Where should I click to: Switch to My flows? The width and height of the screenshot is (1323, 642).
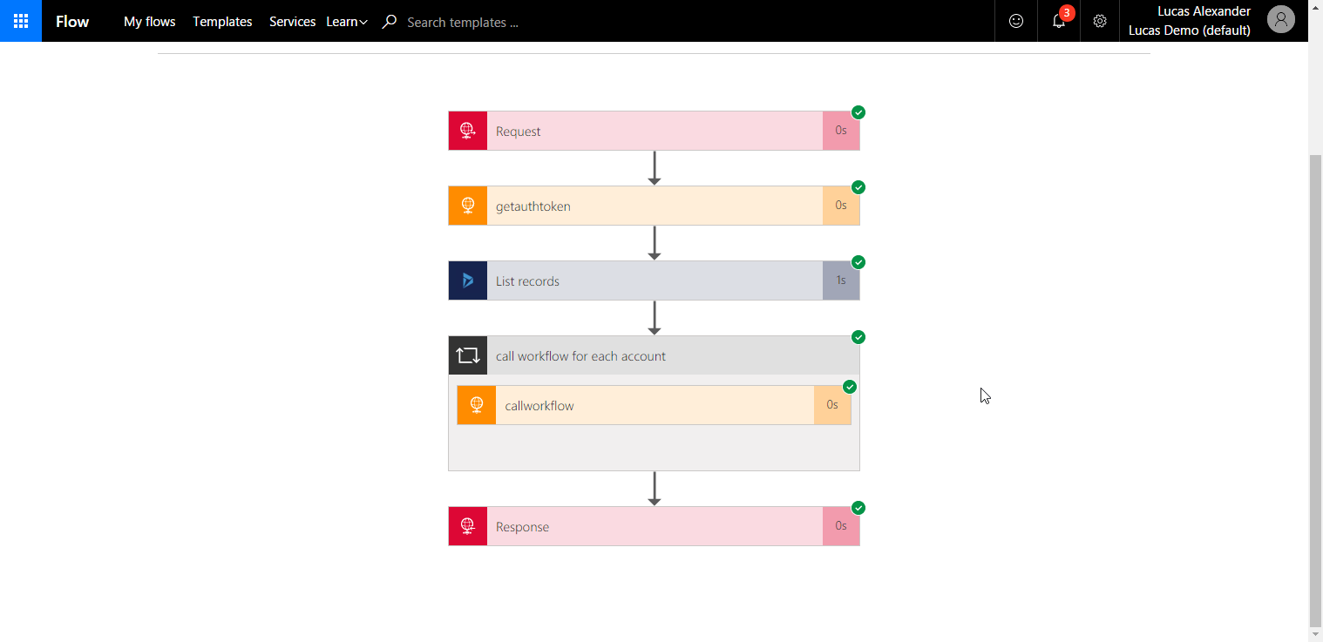pos(149,21)
